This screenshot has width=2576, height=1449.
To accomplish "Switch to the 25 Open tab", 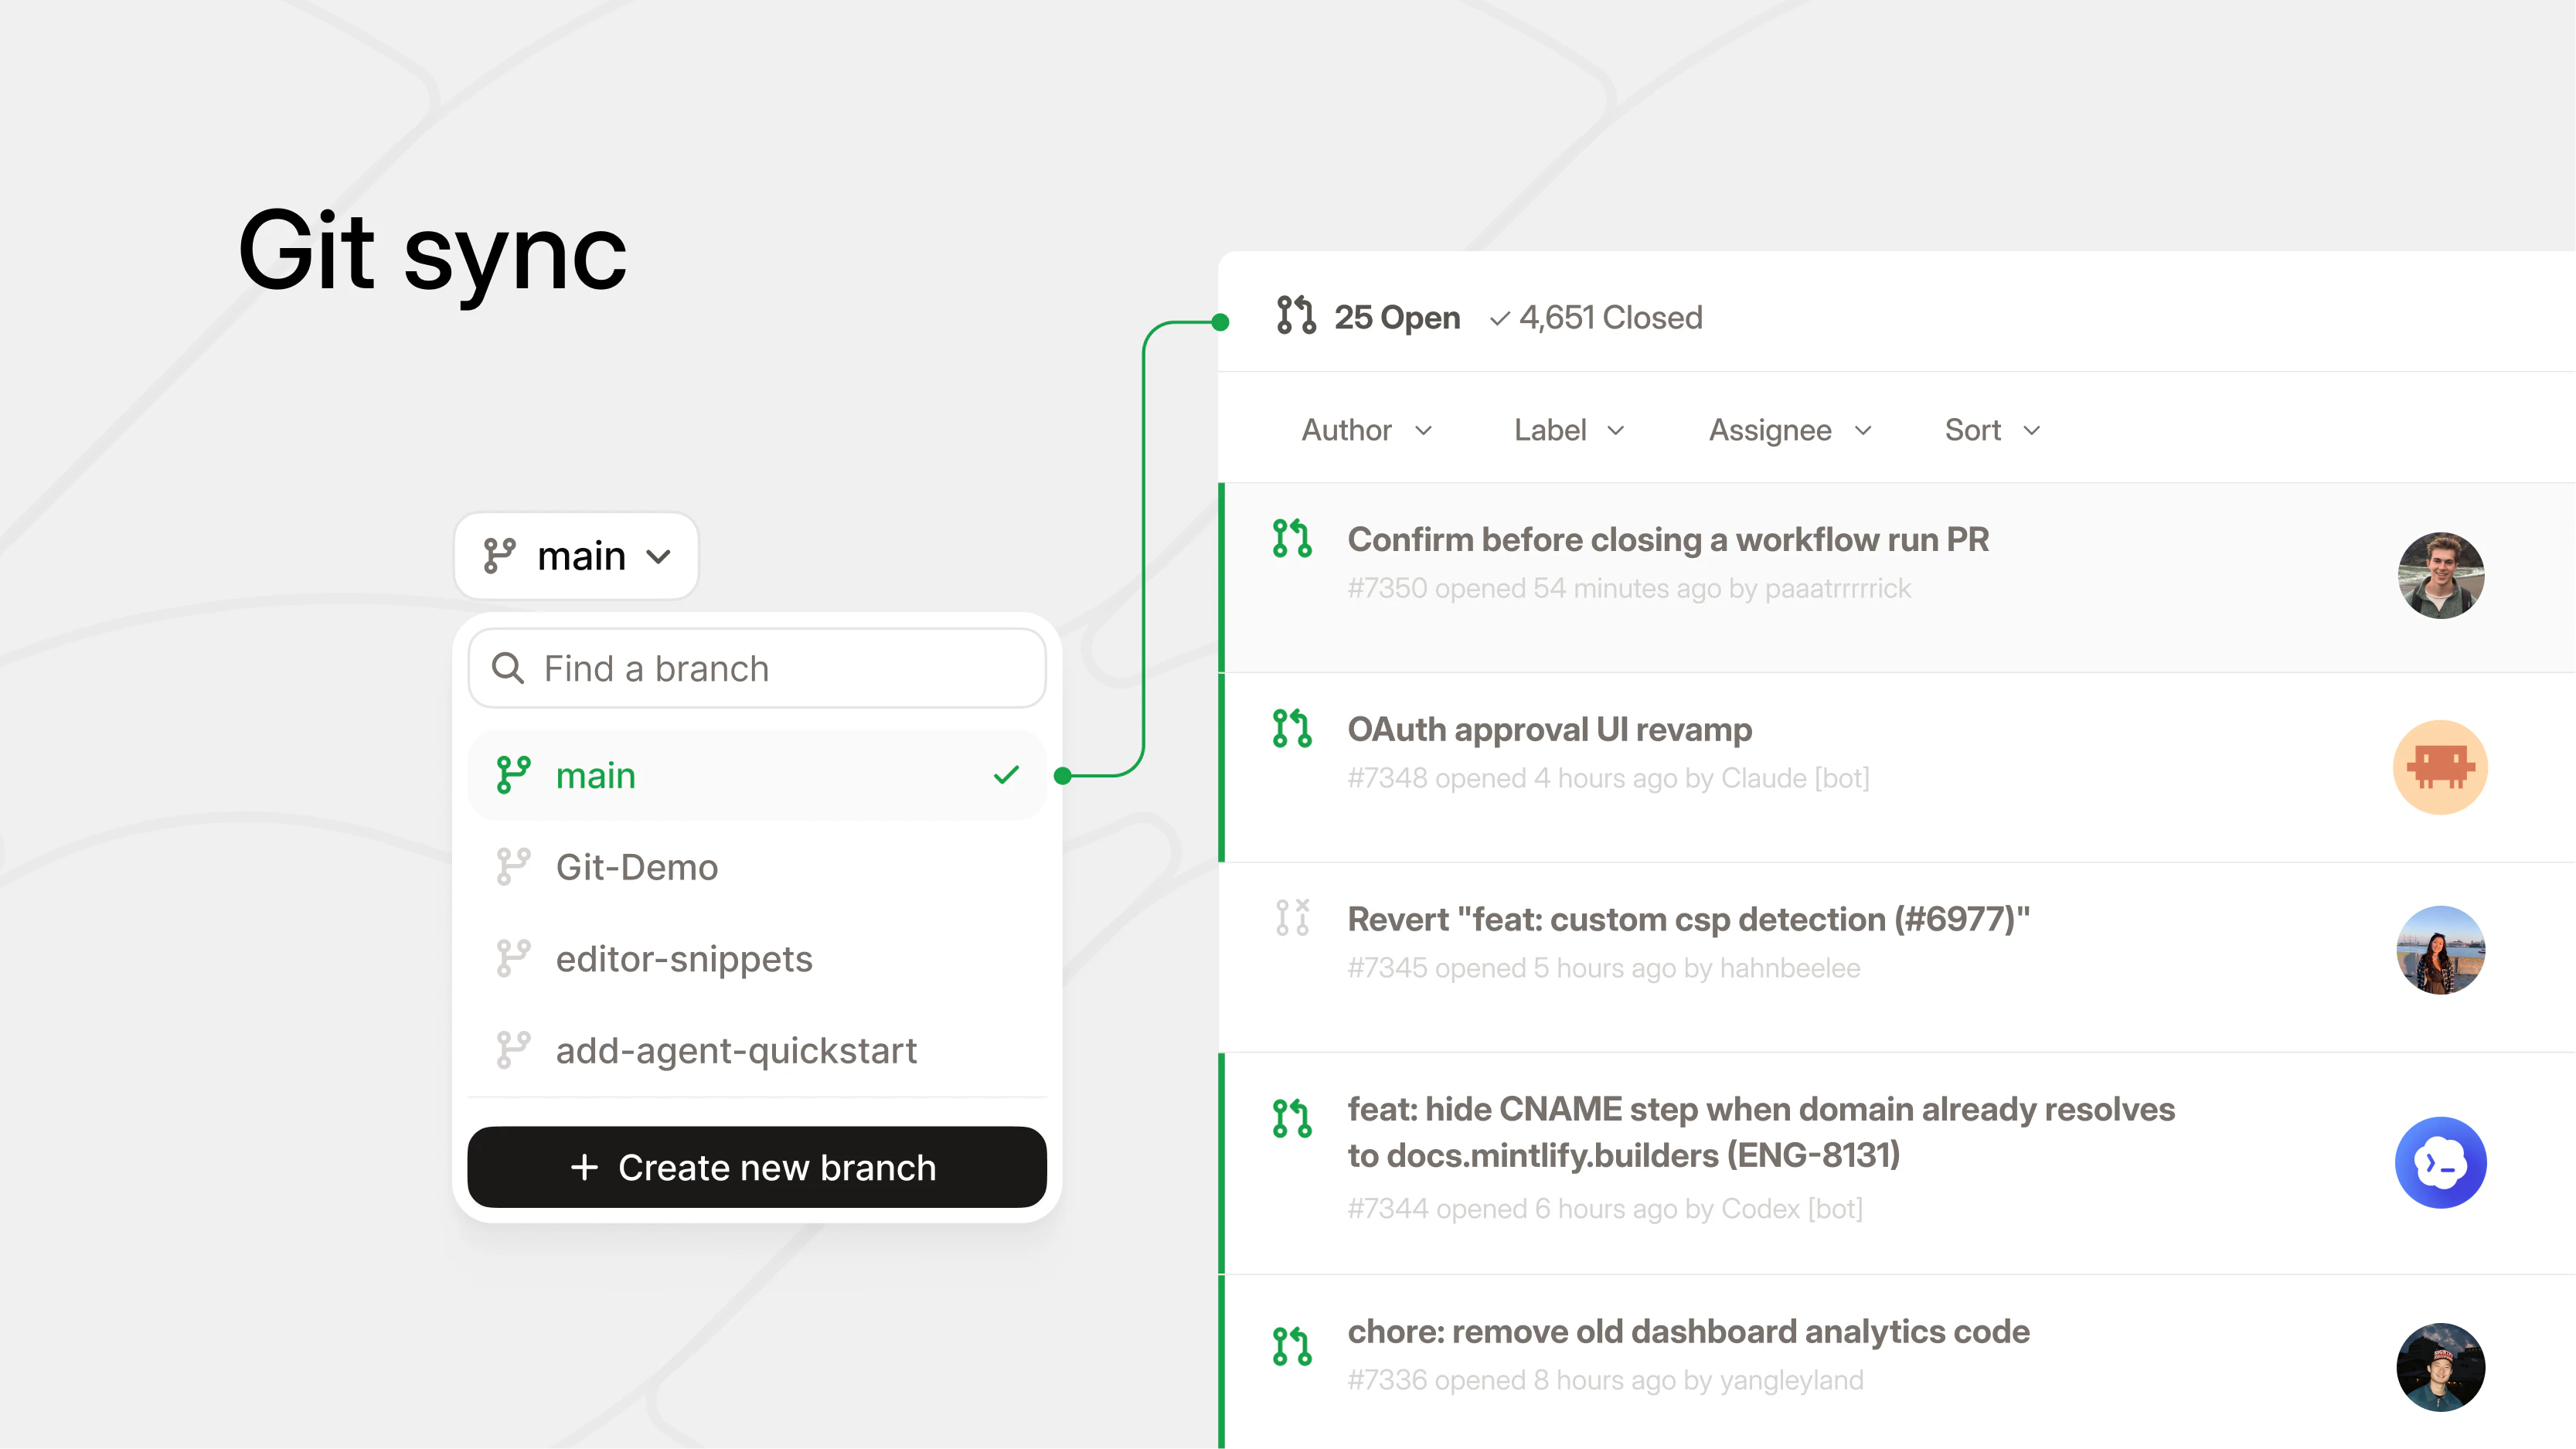I will (x=1398, y=317).
